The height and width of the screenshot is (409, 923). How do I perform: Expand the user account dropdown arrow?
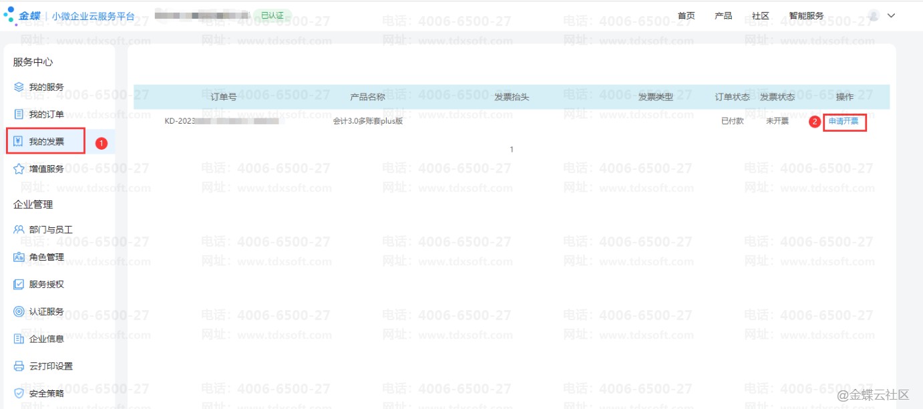(x=891, y=15)
